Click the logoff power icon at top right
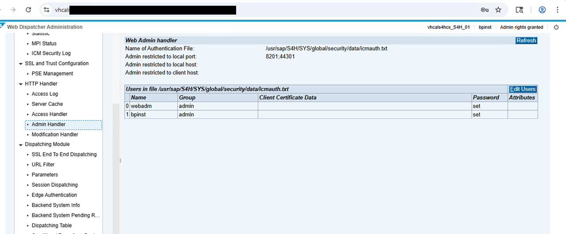Image resolution: width=566 pixels, height=234 pixels. (556, 27)
